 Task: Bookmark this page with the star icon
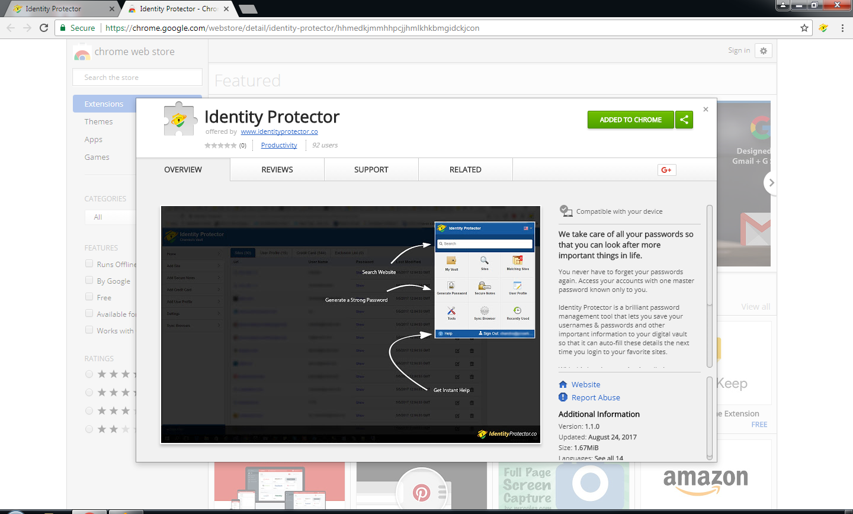(x=804, y=28)
